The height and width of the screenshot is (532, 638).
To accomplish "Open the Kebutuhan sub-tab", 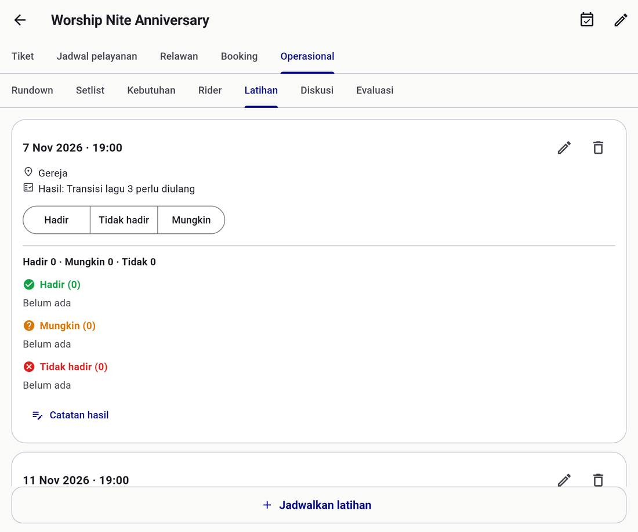I will 151,91.
